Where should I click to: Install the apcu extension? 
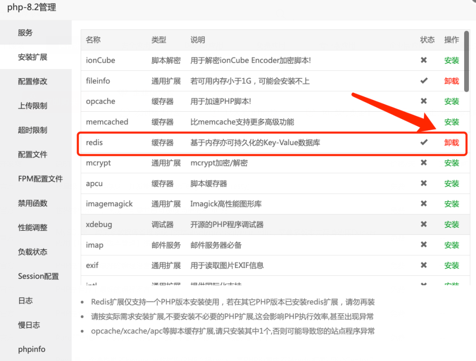click(x=451, y=184)
